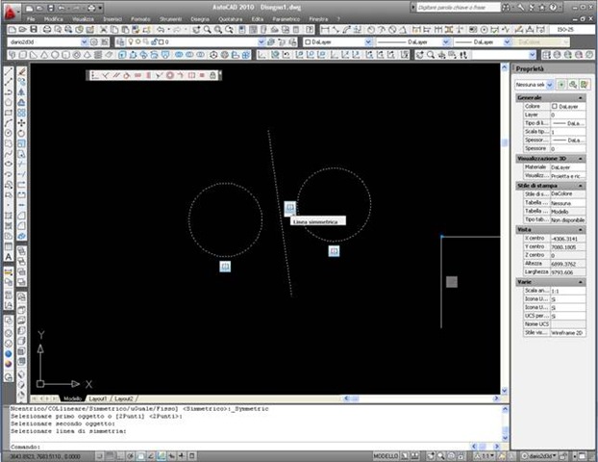Open the DaLayer color control dropdown
Viewport: 598px width, 462px height.
coord(337,42)
